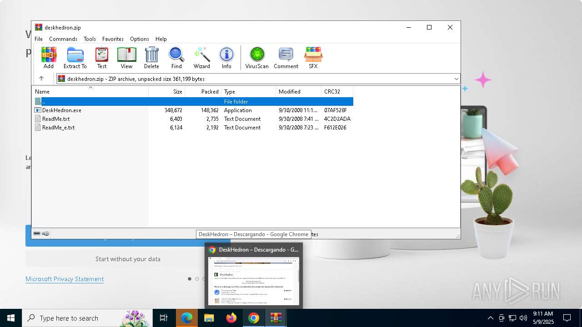Click the Comment toolbar icon
The image size is (582, 327).
(x=286, y=54)
